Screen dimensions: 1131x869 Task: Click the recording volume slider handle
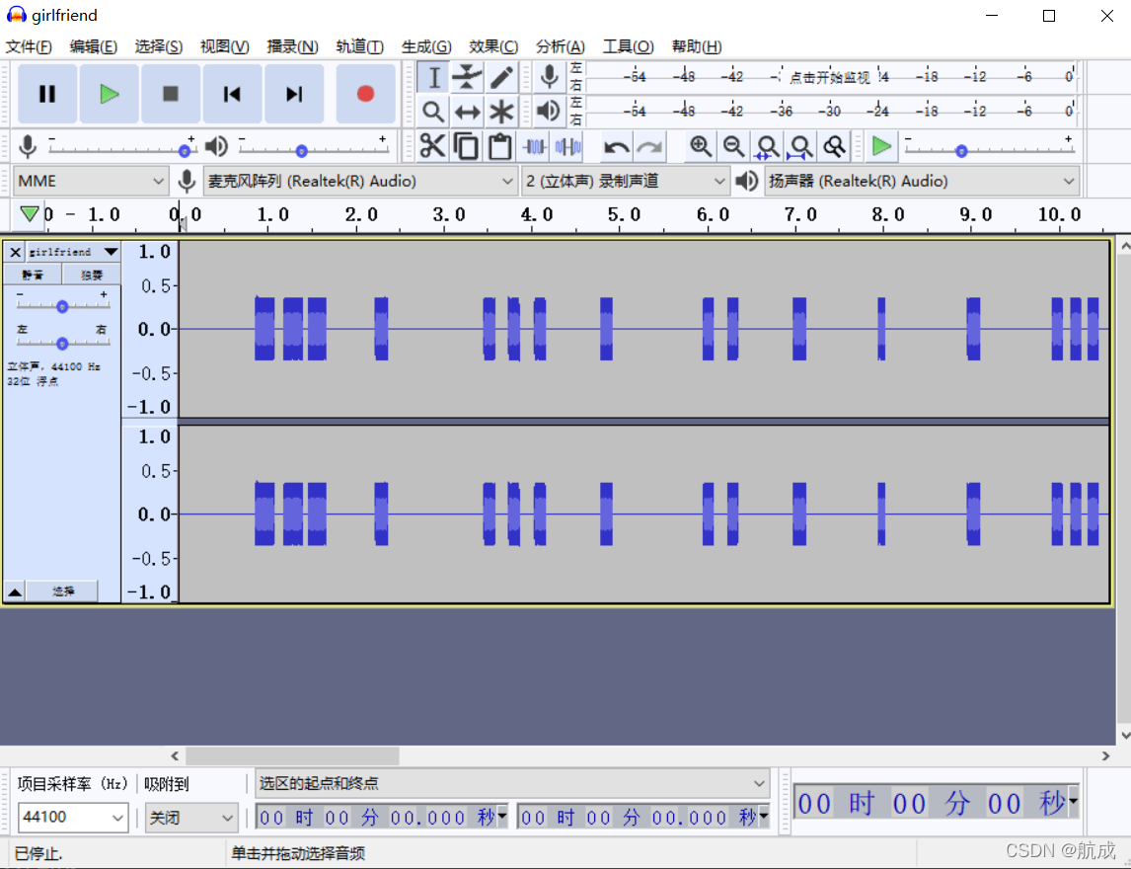point(185,151)
